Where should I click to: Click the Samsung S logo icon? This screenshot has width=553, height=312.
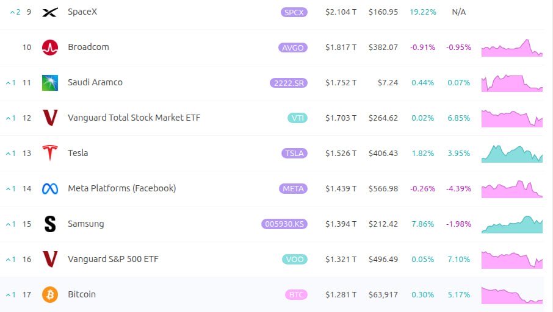point(49,224)
